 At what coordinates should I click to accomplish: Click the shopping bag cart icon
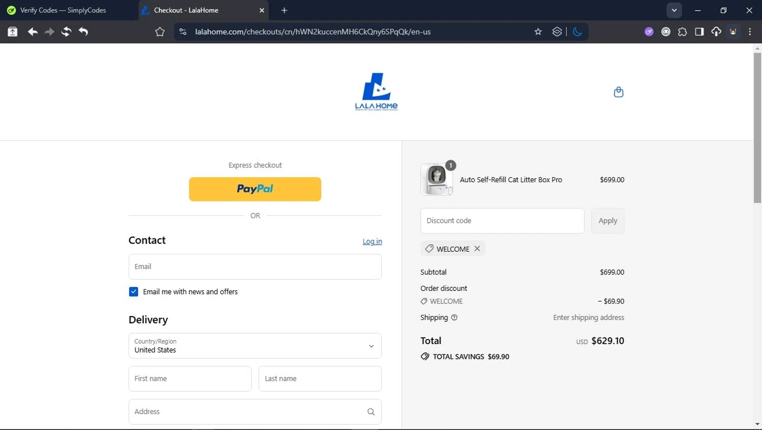coord(618,92)
